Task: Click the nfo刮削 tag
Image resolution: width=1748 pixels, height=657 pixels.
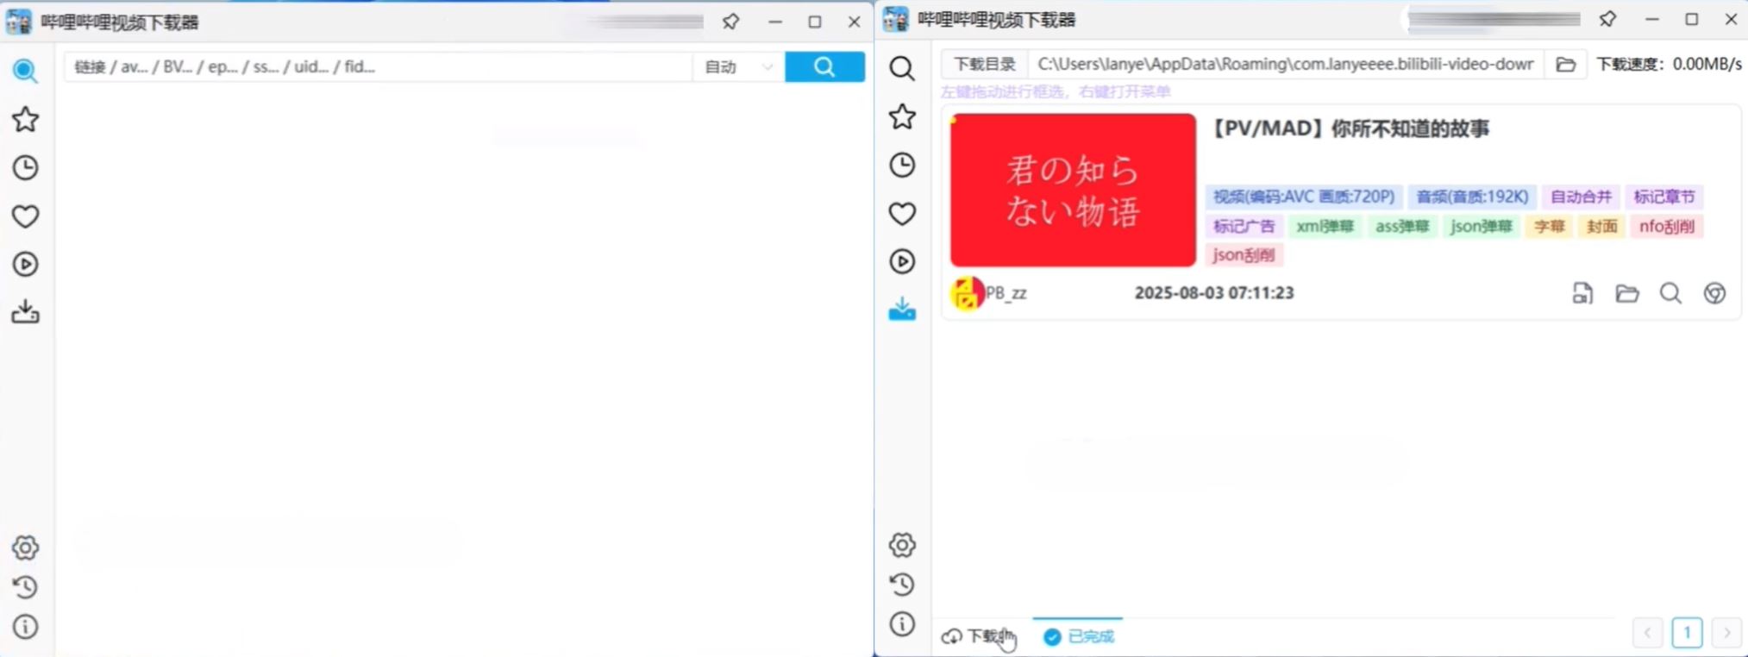Action: [1666, 226]
